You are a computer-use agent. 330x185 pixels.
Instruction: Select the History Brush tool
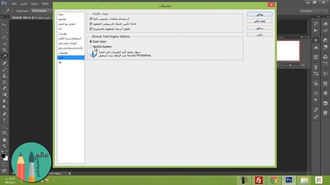click(4, 82)
